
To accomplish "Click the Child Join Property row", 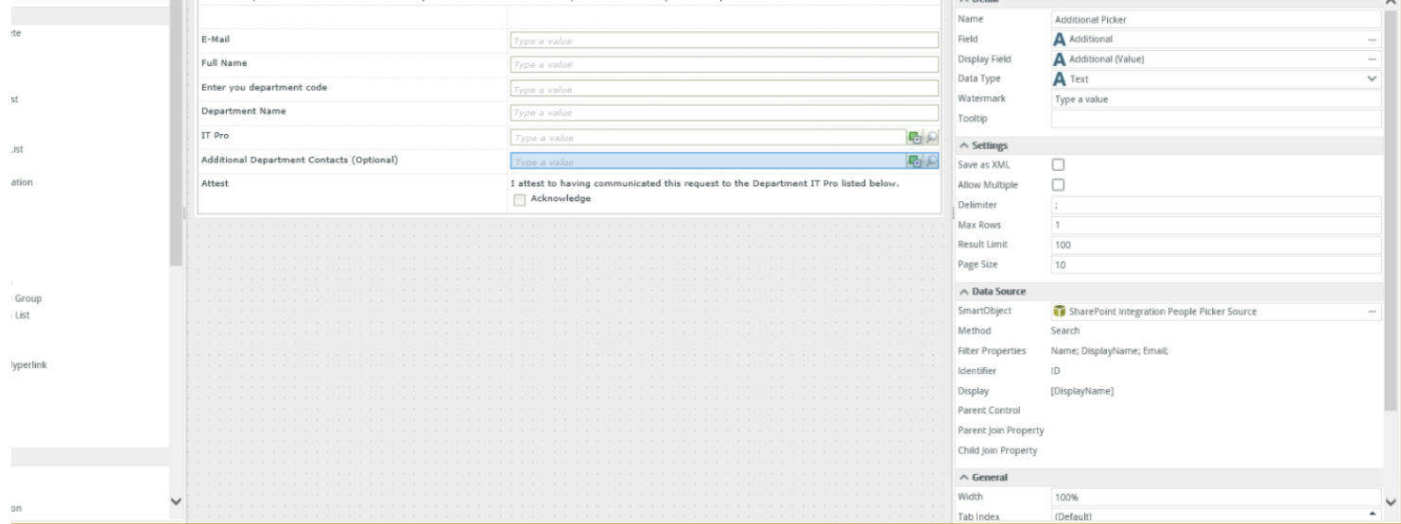I will (x=1169, y=450).
